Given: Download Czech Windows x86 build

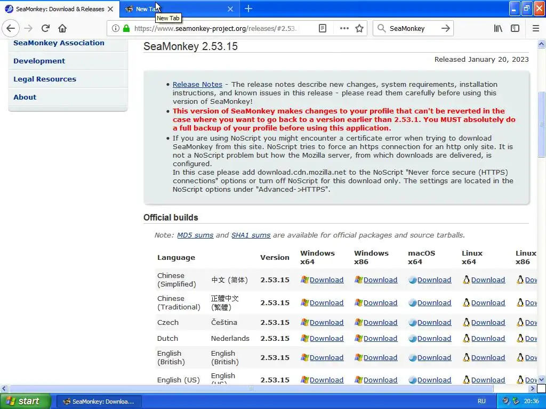Looking at the screenshot, I should (x=380, y=322).
